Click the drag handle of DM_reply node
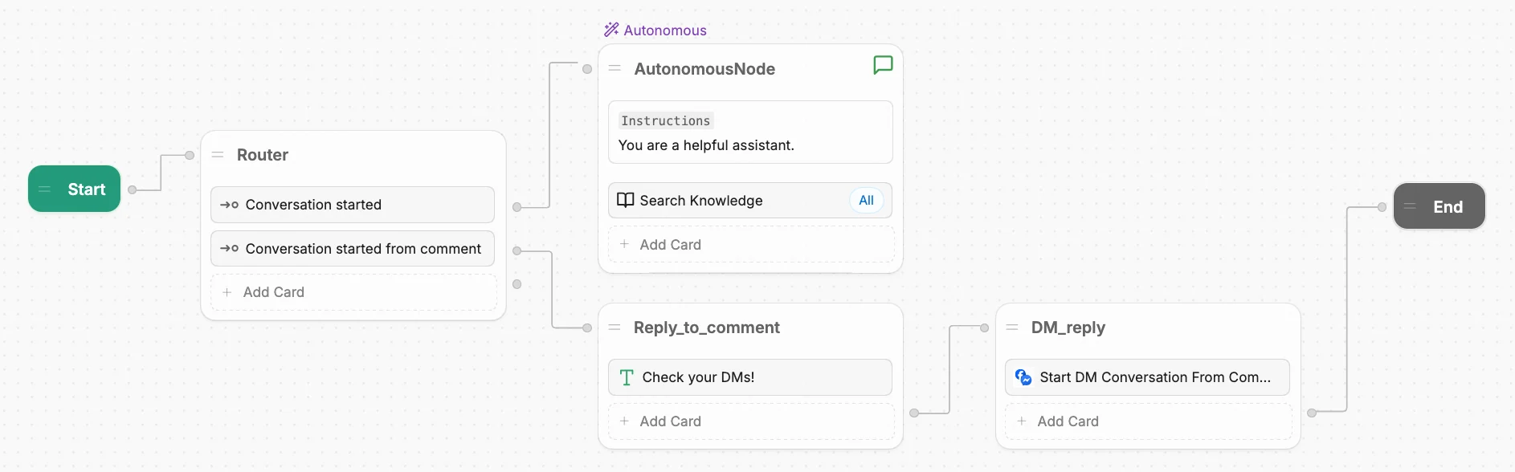 [x=1012, y=327]
